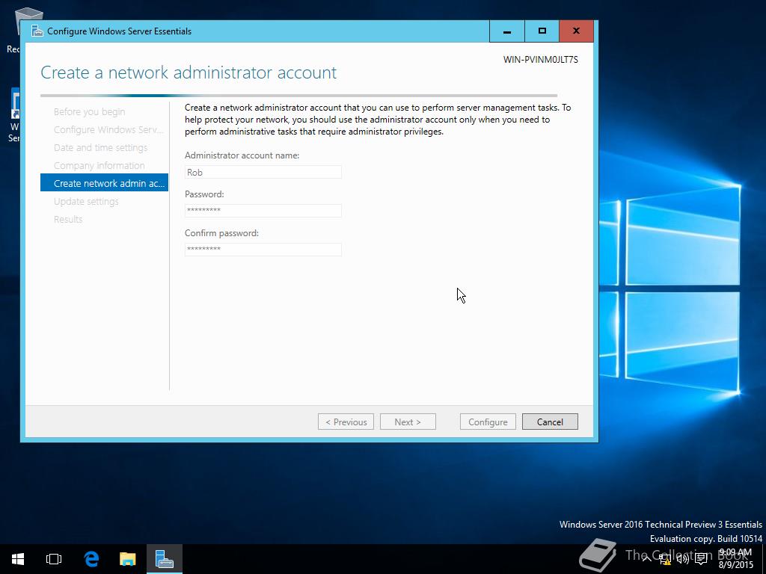Open the volume tray icon
The height and width of the screenshot is (574, 766).
coord(682,559)
